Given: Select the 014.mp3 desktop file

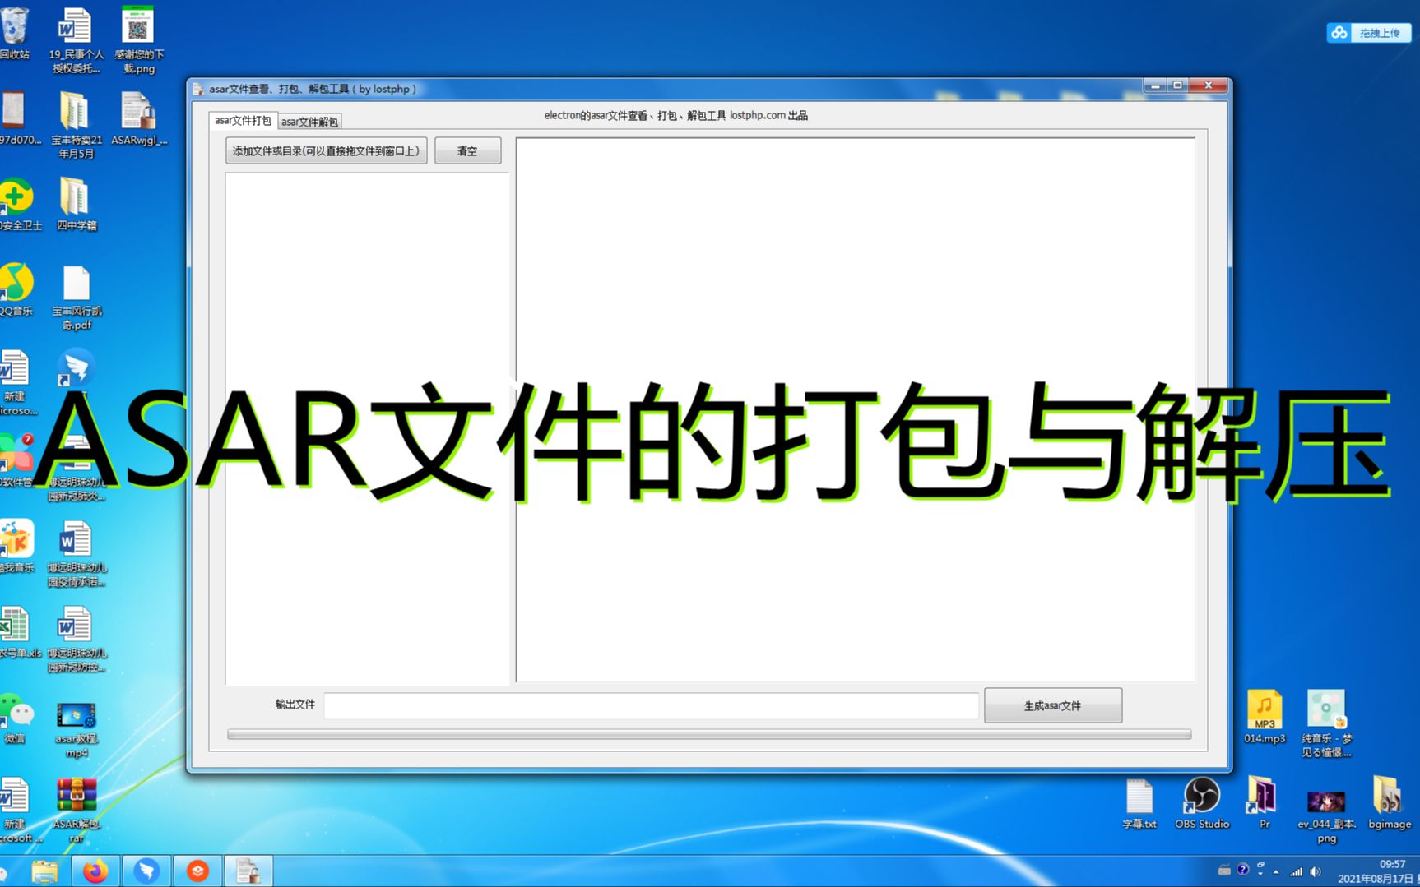Looking at the screenshot, I should (1265, 717).
